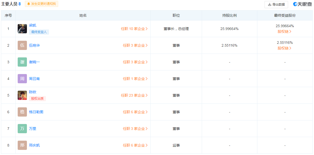Click the green 万 avatar icon
This screenshot has width=314, height=155.
click(22, 129)
